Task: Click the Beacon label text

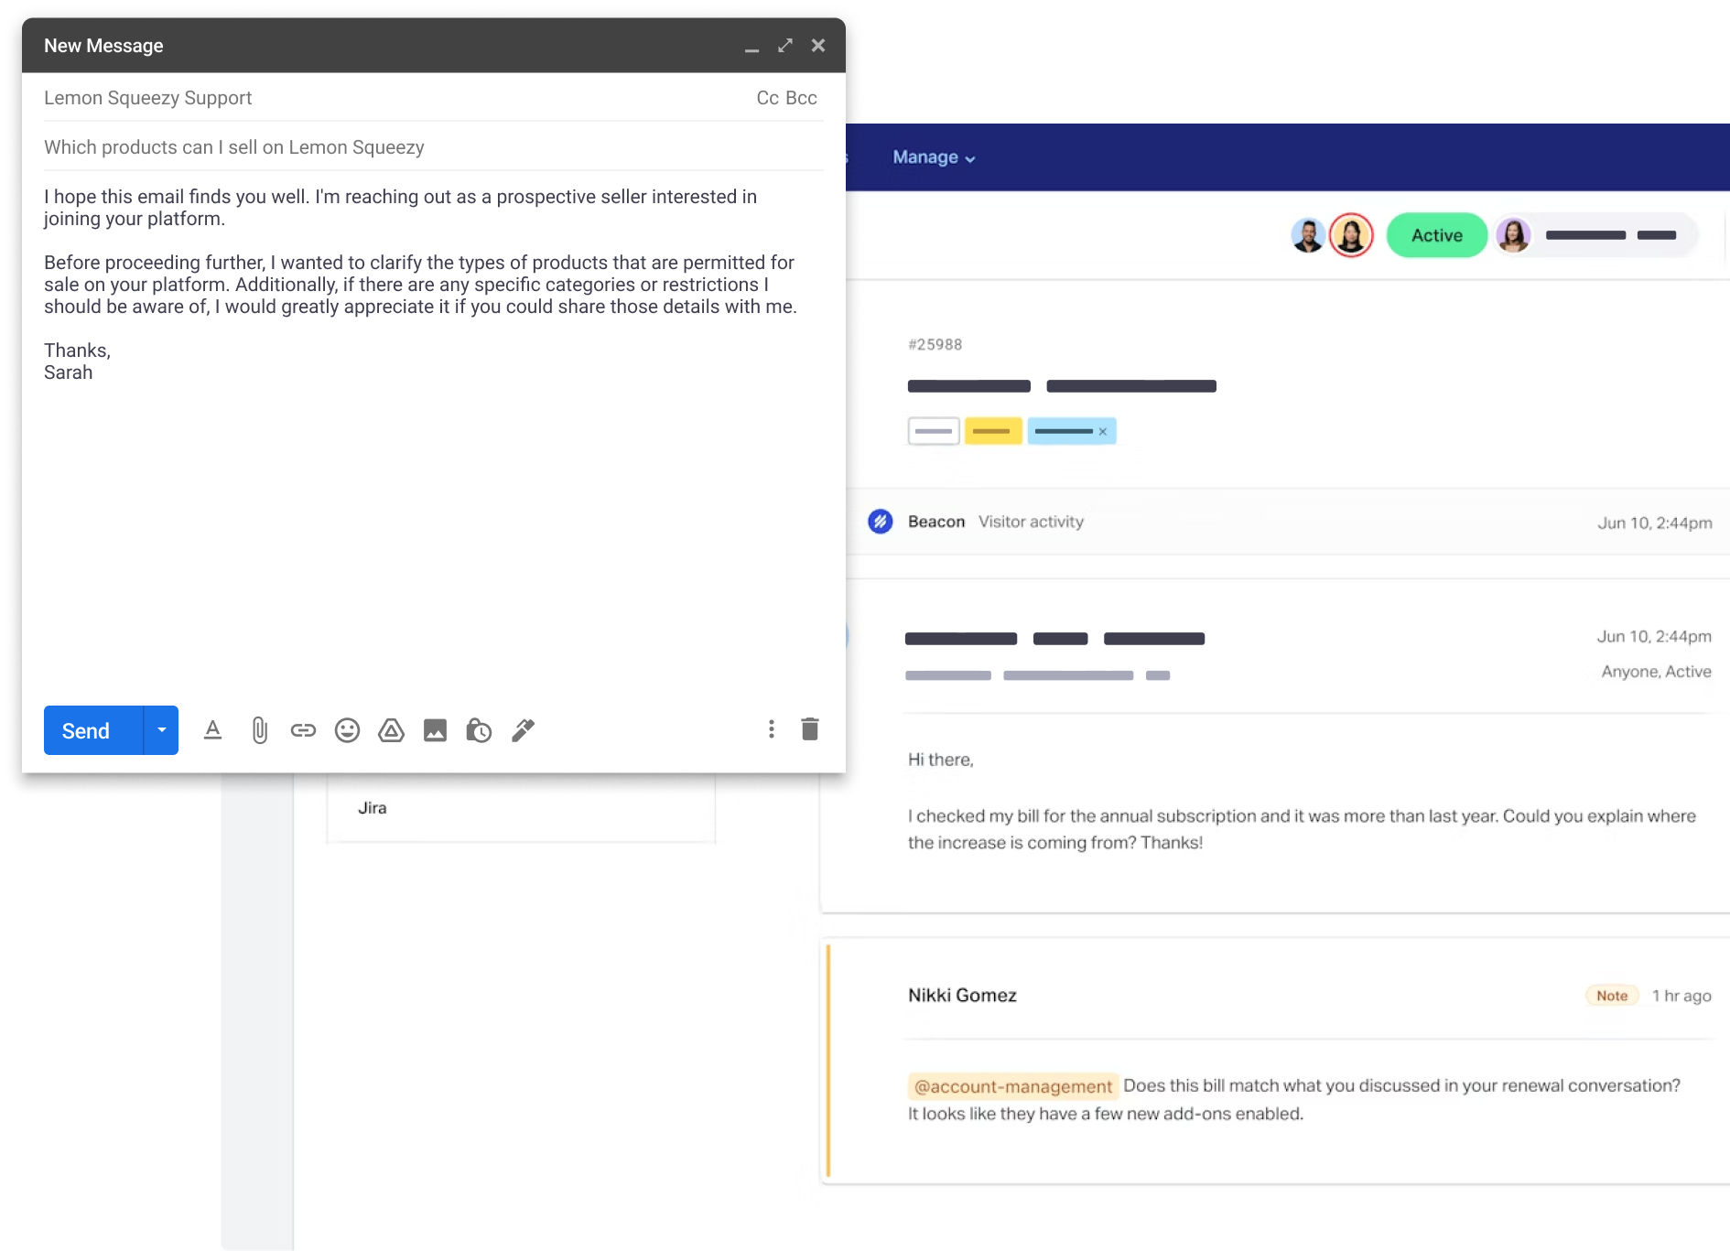Action: [x=936, y=522]
